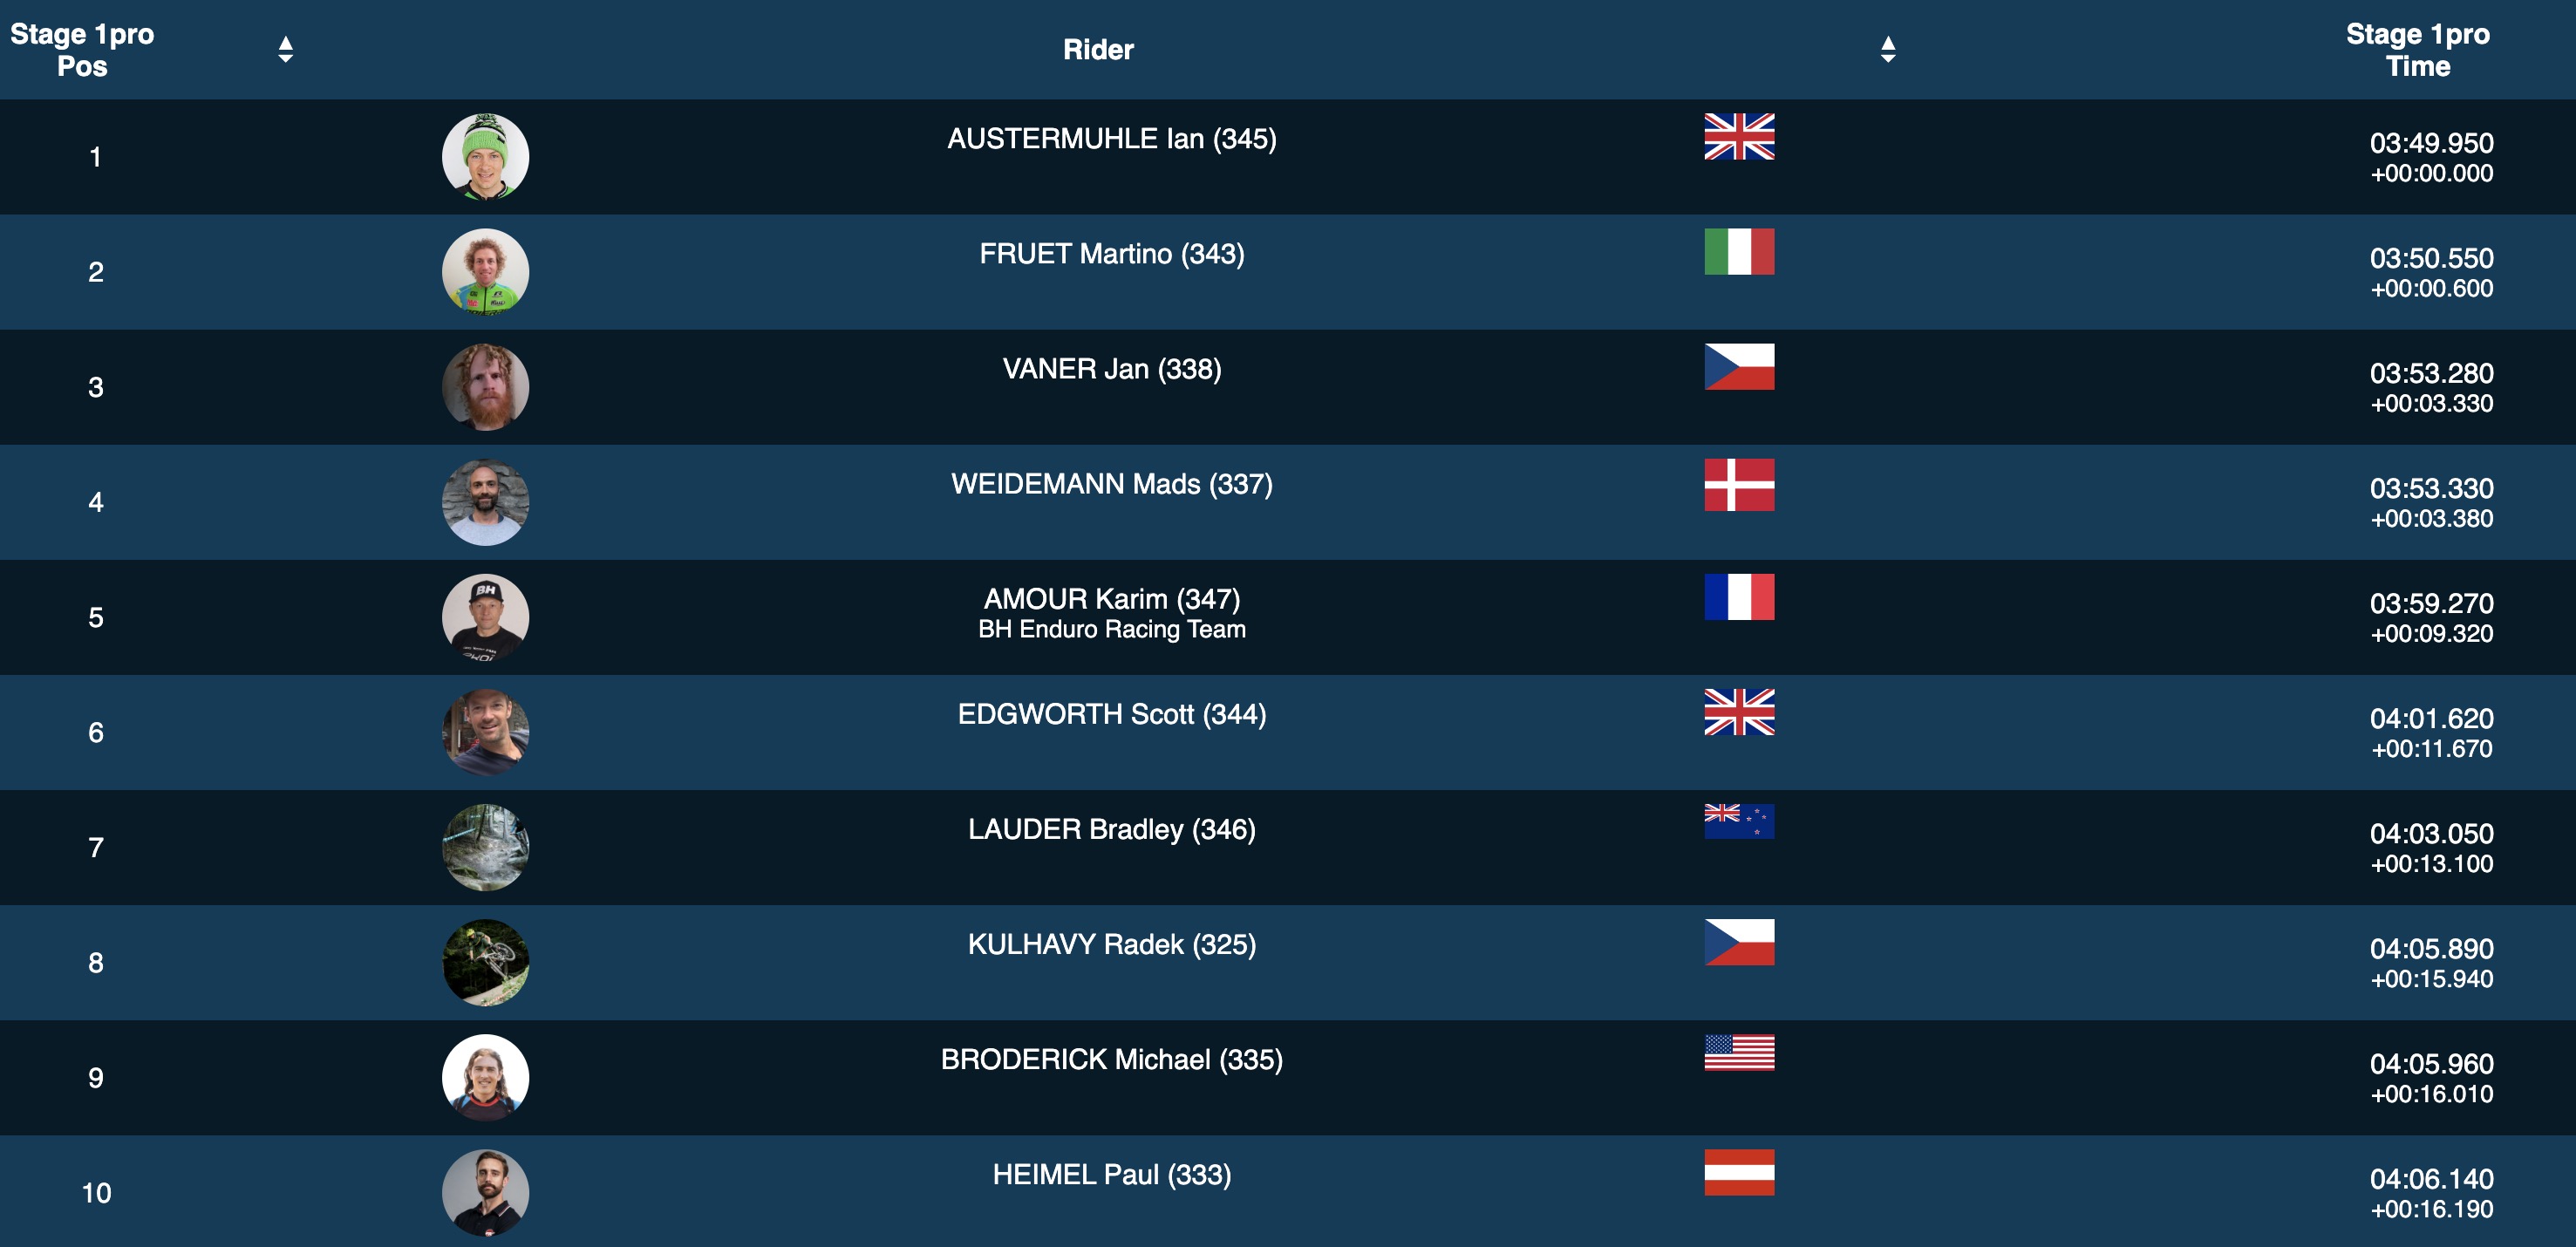Sort by Stage 1pro Pos arrows
This screenshot has width=2576, height=1247.
pos(285,49)
